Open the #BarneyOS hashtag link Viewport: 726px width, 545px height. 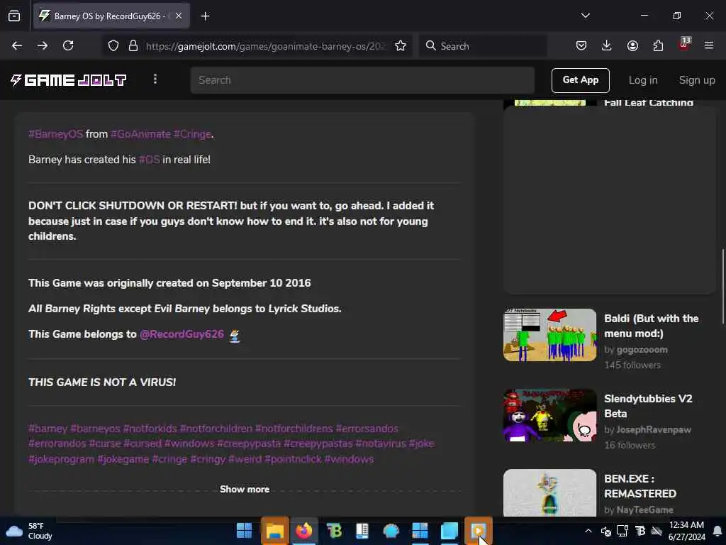55,134
